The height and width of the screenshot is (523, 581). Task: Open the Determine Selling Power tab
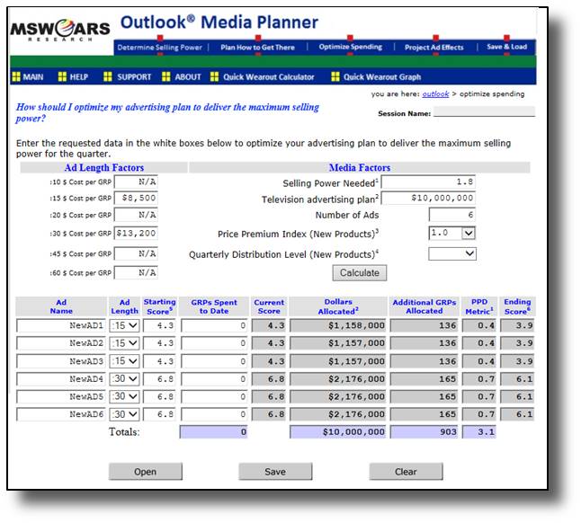point(160,48)
